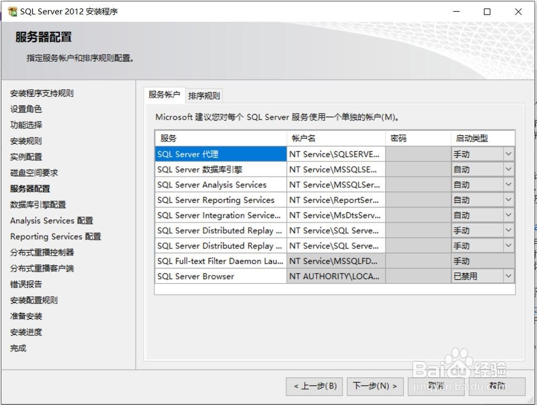537x405 pixels.
Task: Open startup type dropdown for SQL Server 数据库引擎
Action: point(508,169)
